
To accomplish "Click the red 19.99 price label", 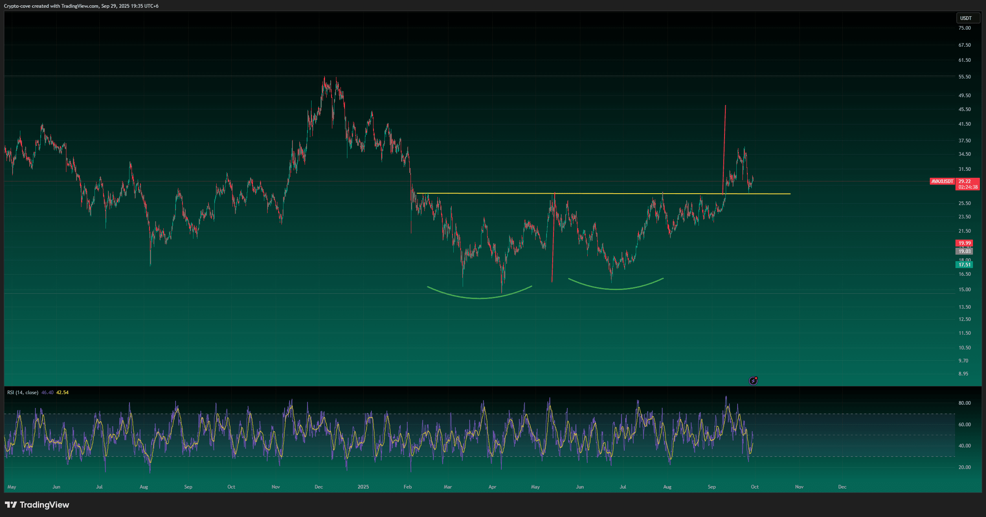I will click(x=964, y=243).
